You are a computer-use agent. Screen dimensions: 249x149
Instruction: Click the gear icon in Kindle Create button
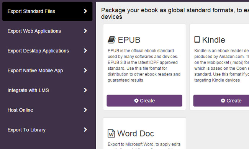[223, 101]
